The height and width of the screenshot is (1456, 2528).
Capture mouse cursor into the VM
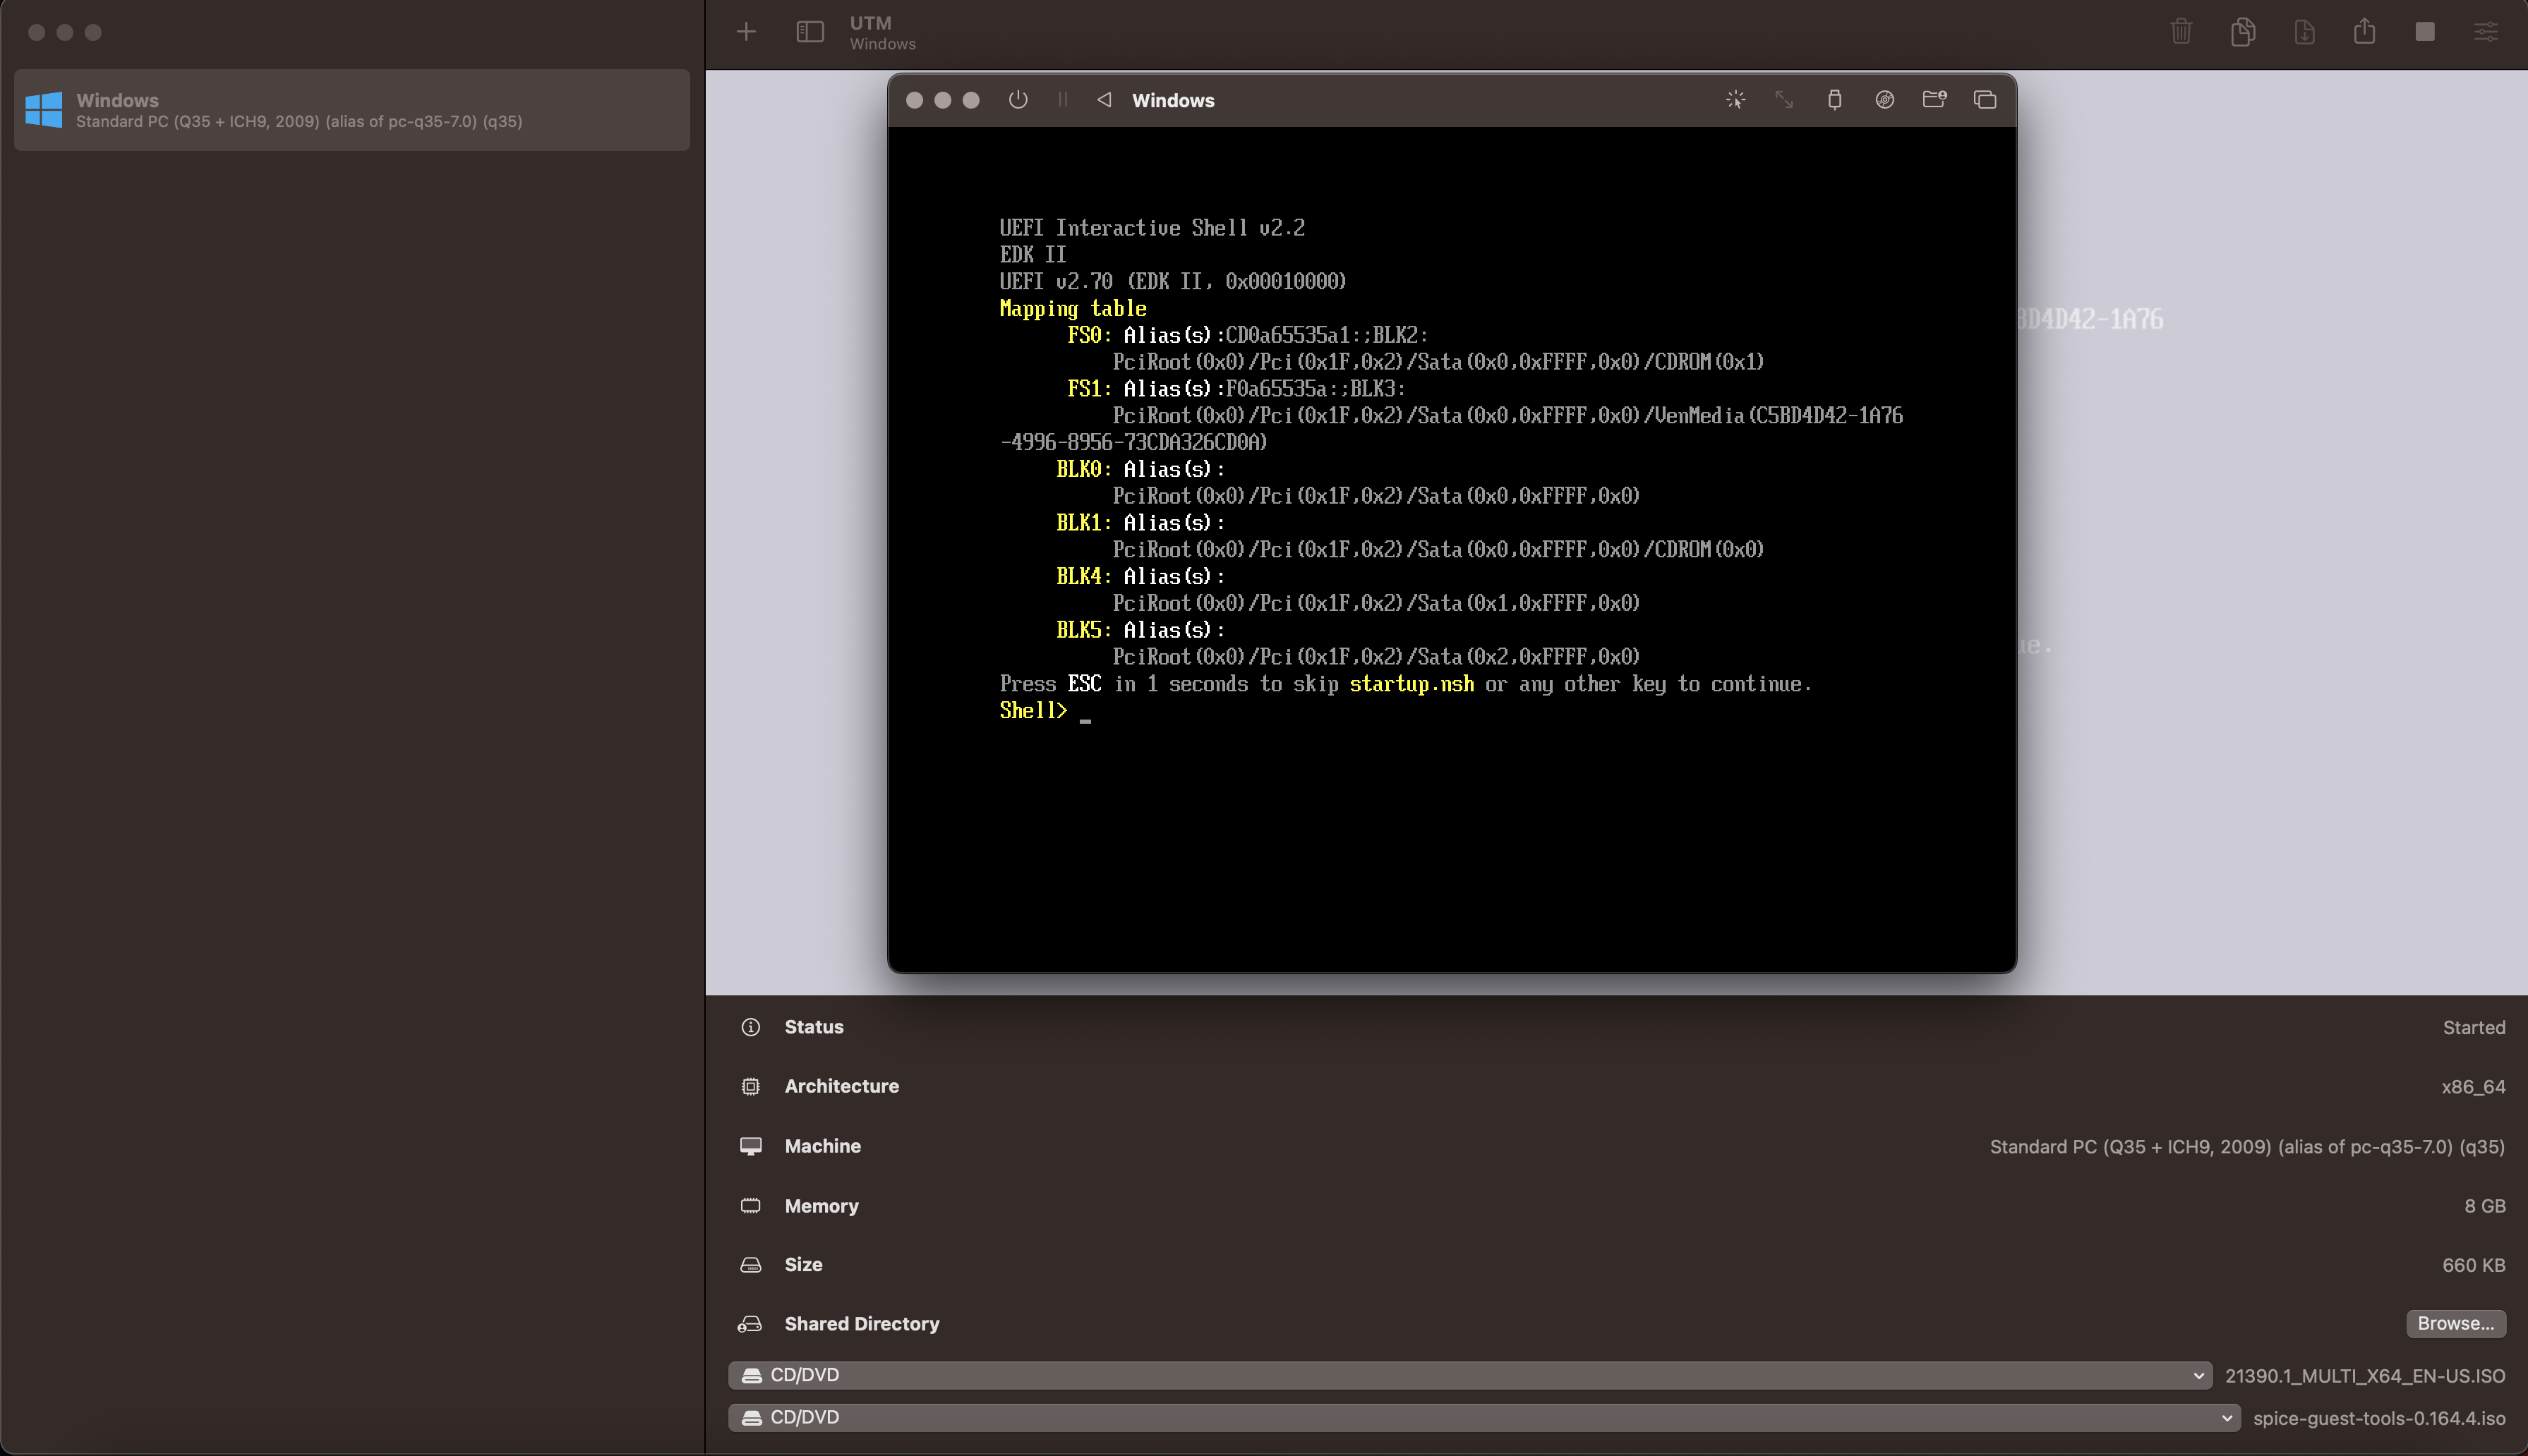tap(1735, 100)
